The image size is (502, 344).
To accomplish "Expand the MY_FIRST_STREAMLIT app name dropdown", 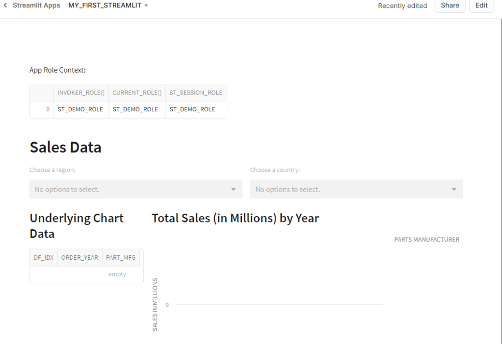I will pos(108,5).
